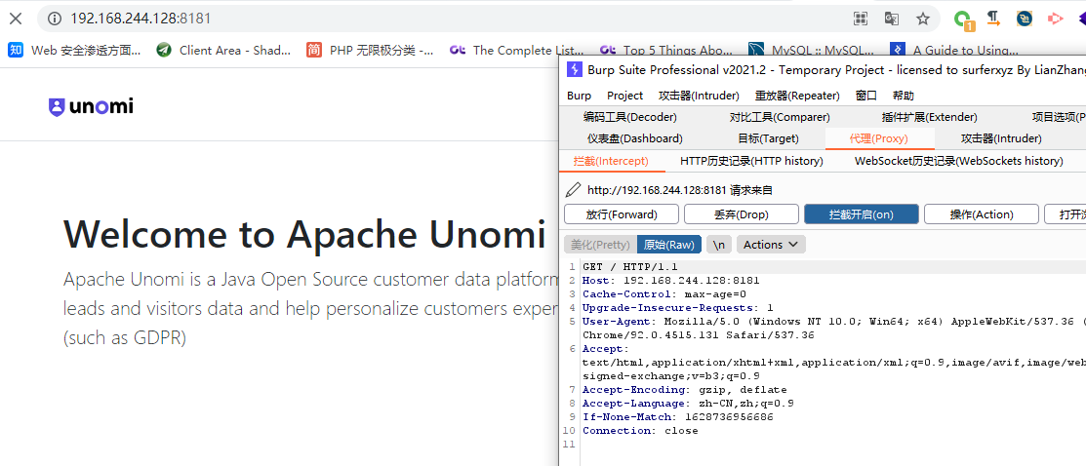Click the address bar showing 192.168.244.128:8181

coord(443,19)
